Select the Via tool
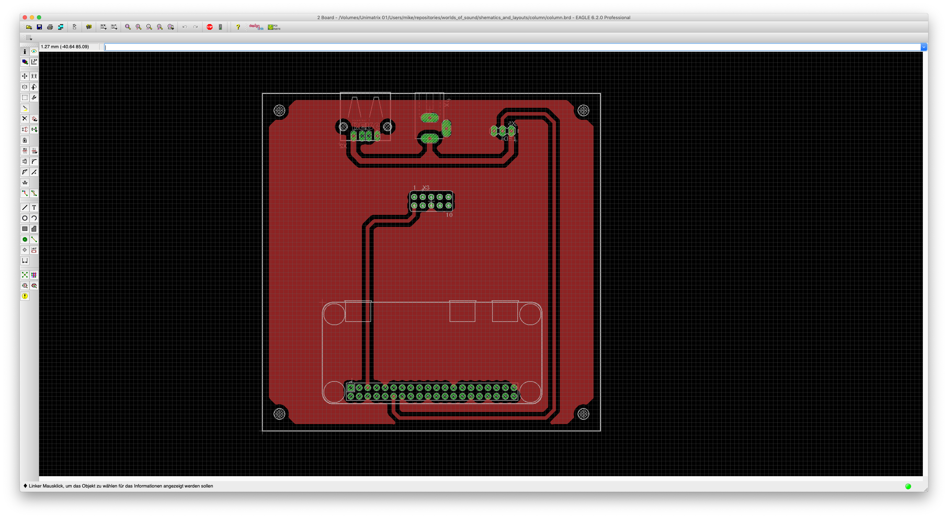Image resolution: width=948 pixels, height=518 pixels. tap(24, 239)
